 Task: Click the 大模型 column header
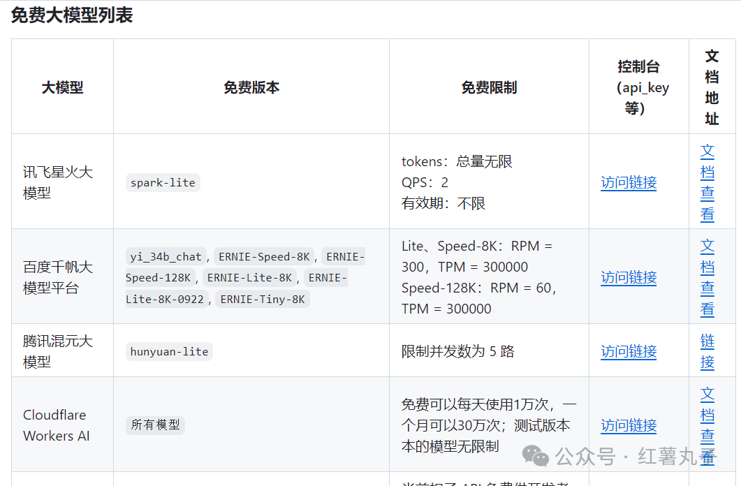[62, 87]
